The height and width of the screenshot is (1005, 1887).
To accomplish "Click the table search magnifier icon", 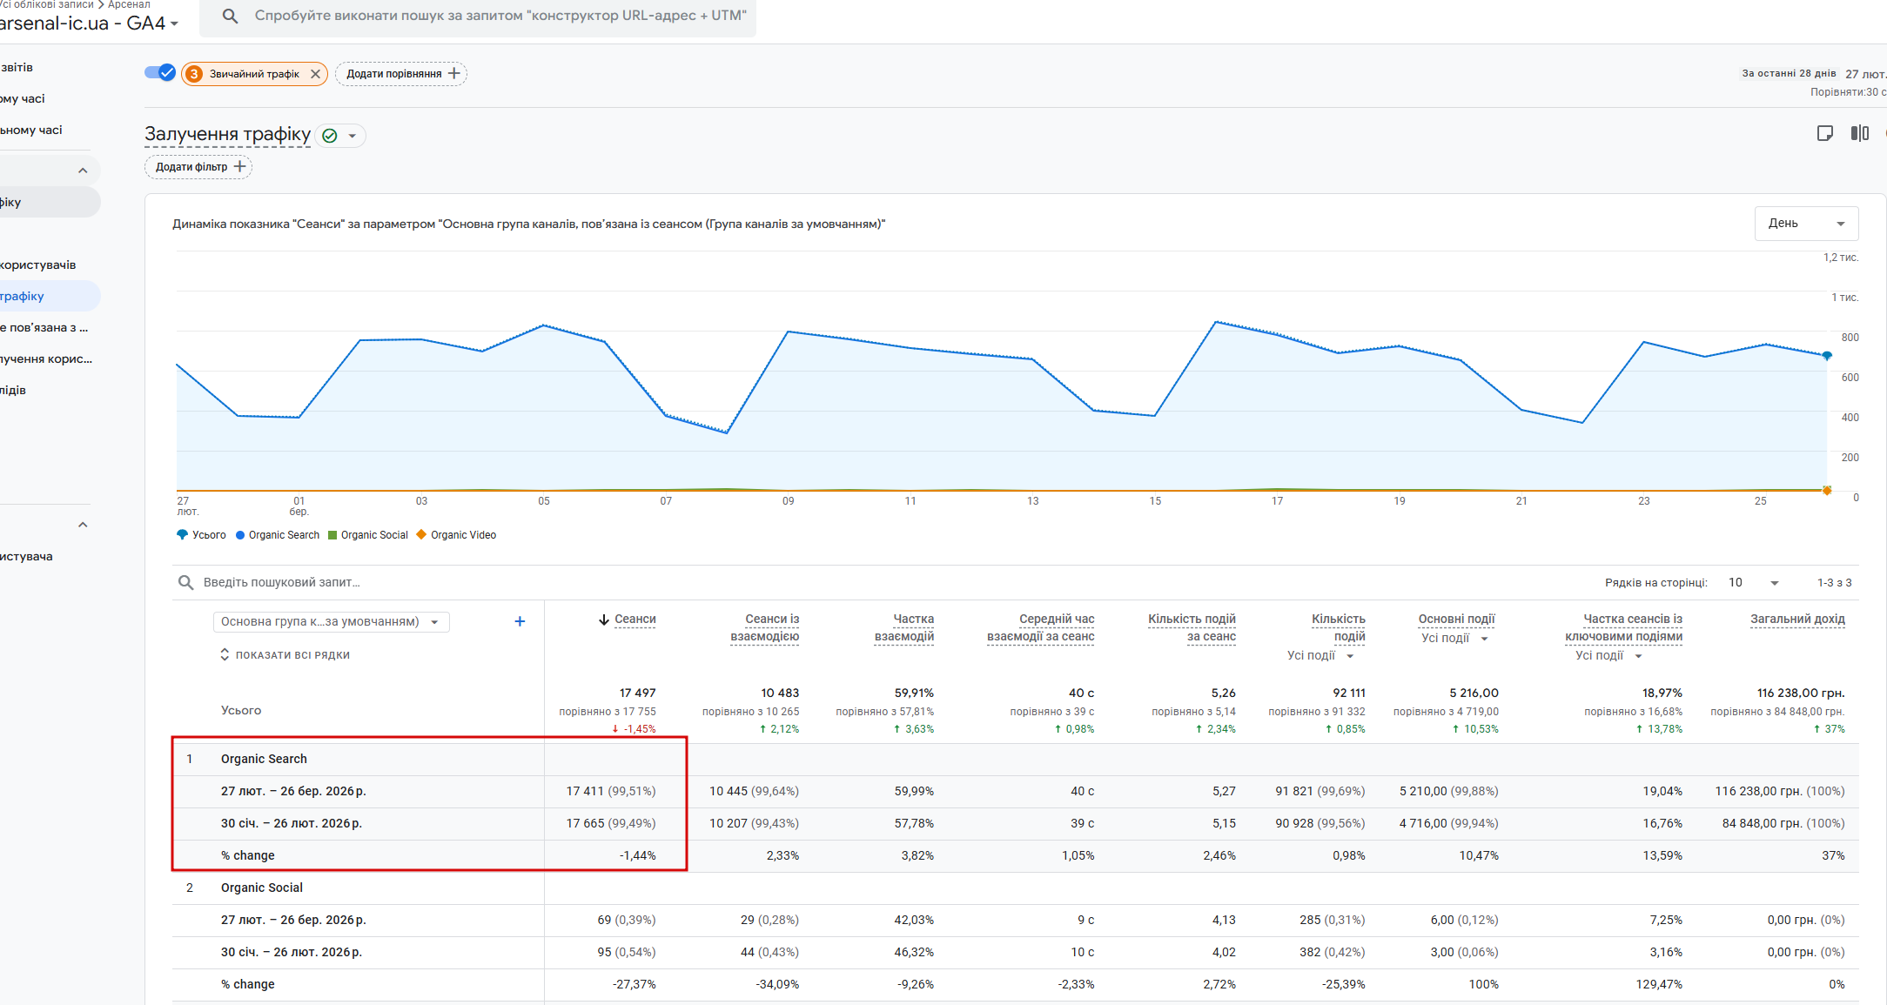I will [185, 582].
